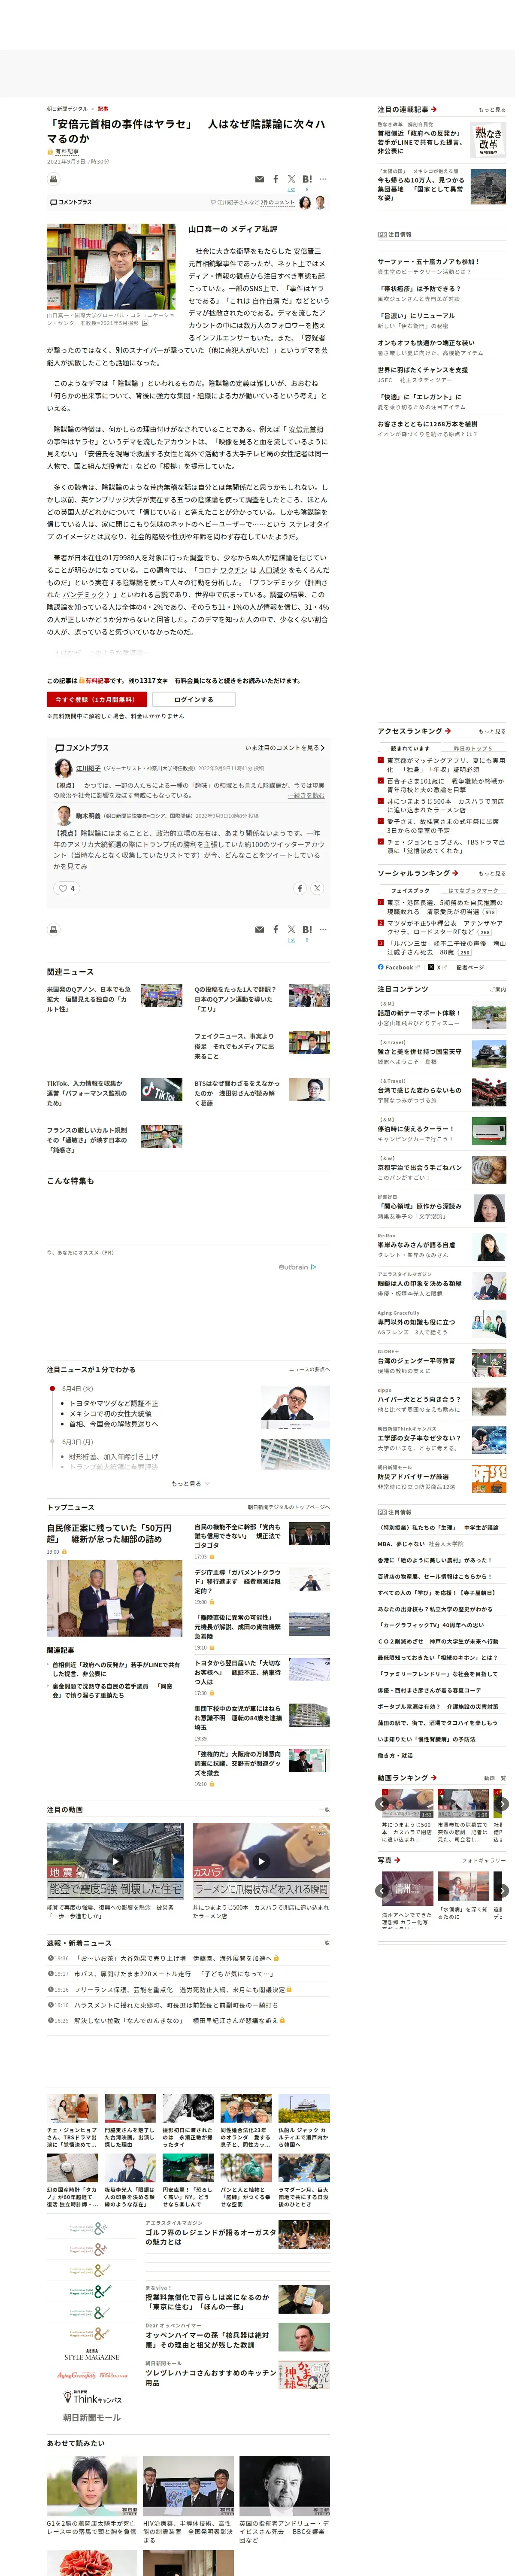Share by email icon under the article headline
Viewport: 515px width, 2576px height.
260,179
